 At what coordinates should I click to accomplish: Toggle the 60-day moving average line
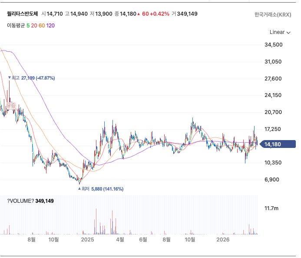tap(42, 25)
